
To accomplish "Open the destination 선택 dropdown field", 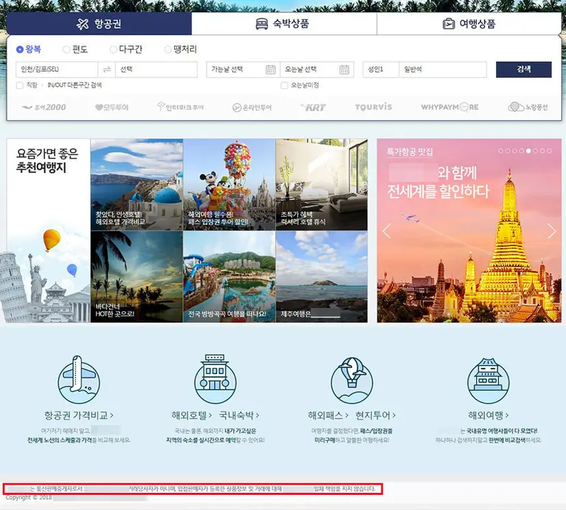I will 157,69.
